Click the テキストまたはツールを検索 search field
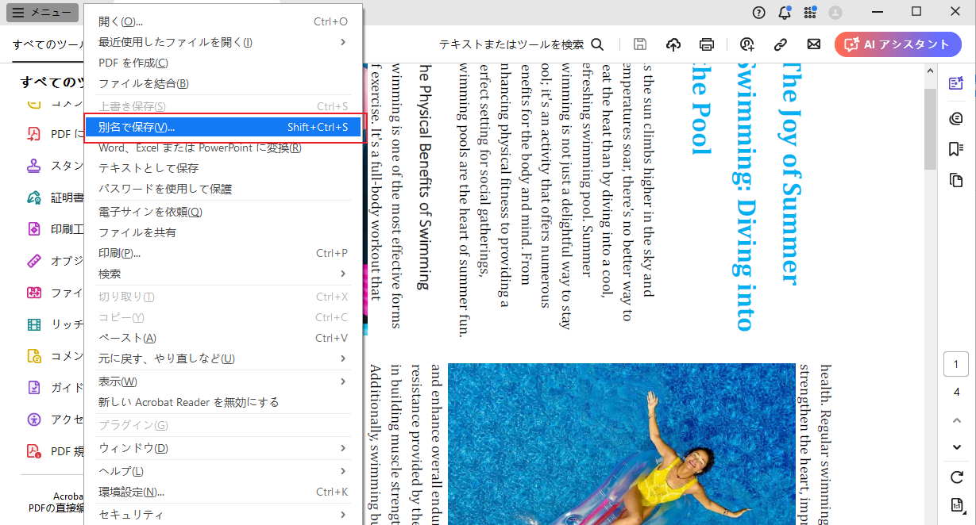The width and height of the screenshot is (976, 525). click(512, 44)
